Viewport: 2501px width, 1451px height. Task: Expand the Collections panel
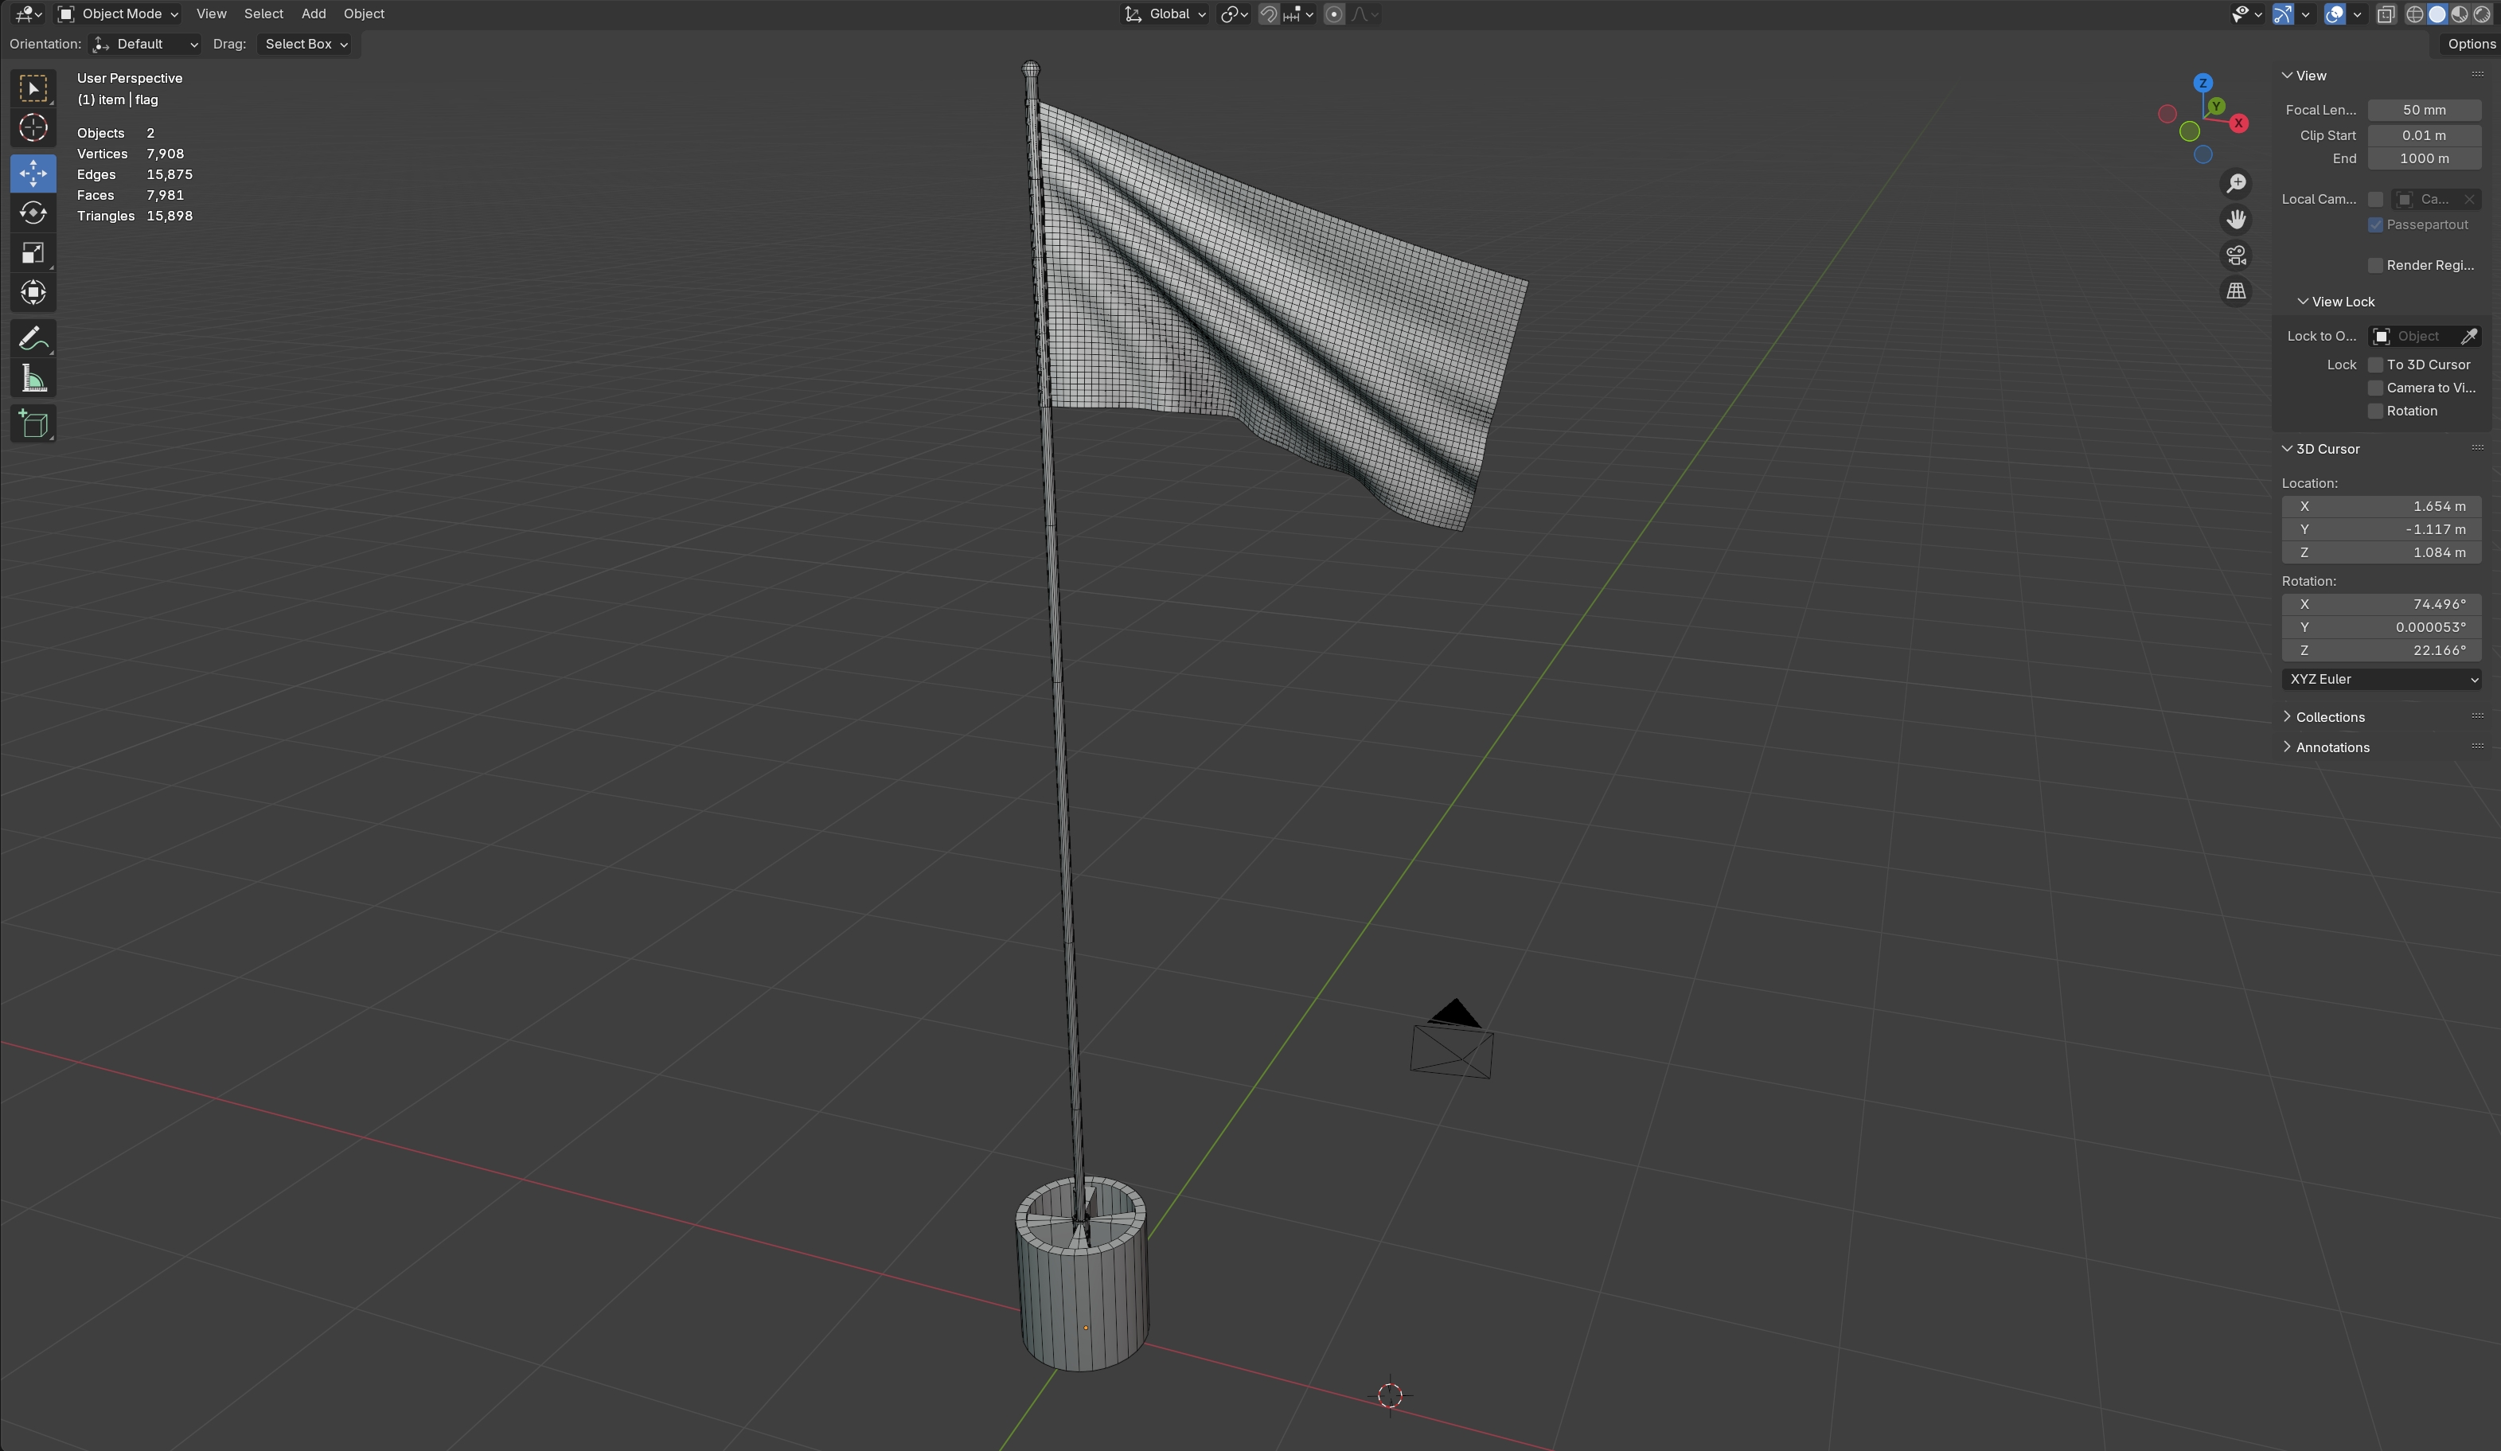pos(2329,718)
